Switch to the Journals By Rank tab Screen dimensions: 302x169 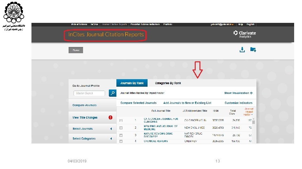pyautogui.click(x=132, y=83)
